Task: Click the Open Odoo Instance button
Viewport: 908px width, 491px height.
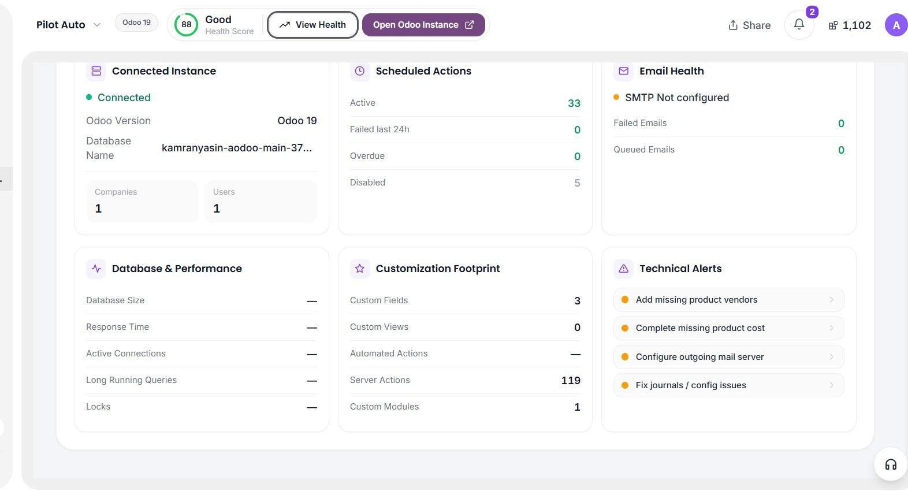Action: tap(423, 25)
